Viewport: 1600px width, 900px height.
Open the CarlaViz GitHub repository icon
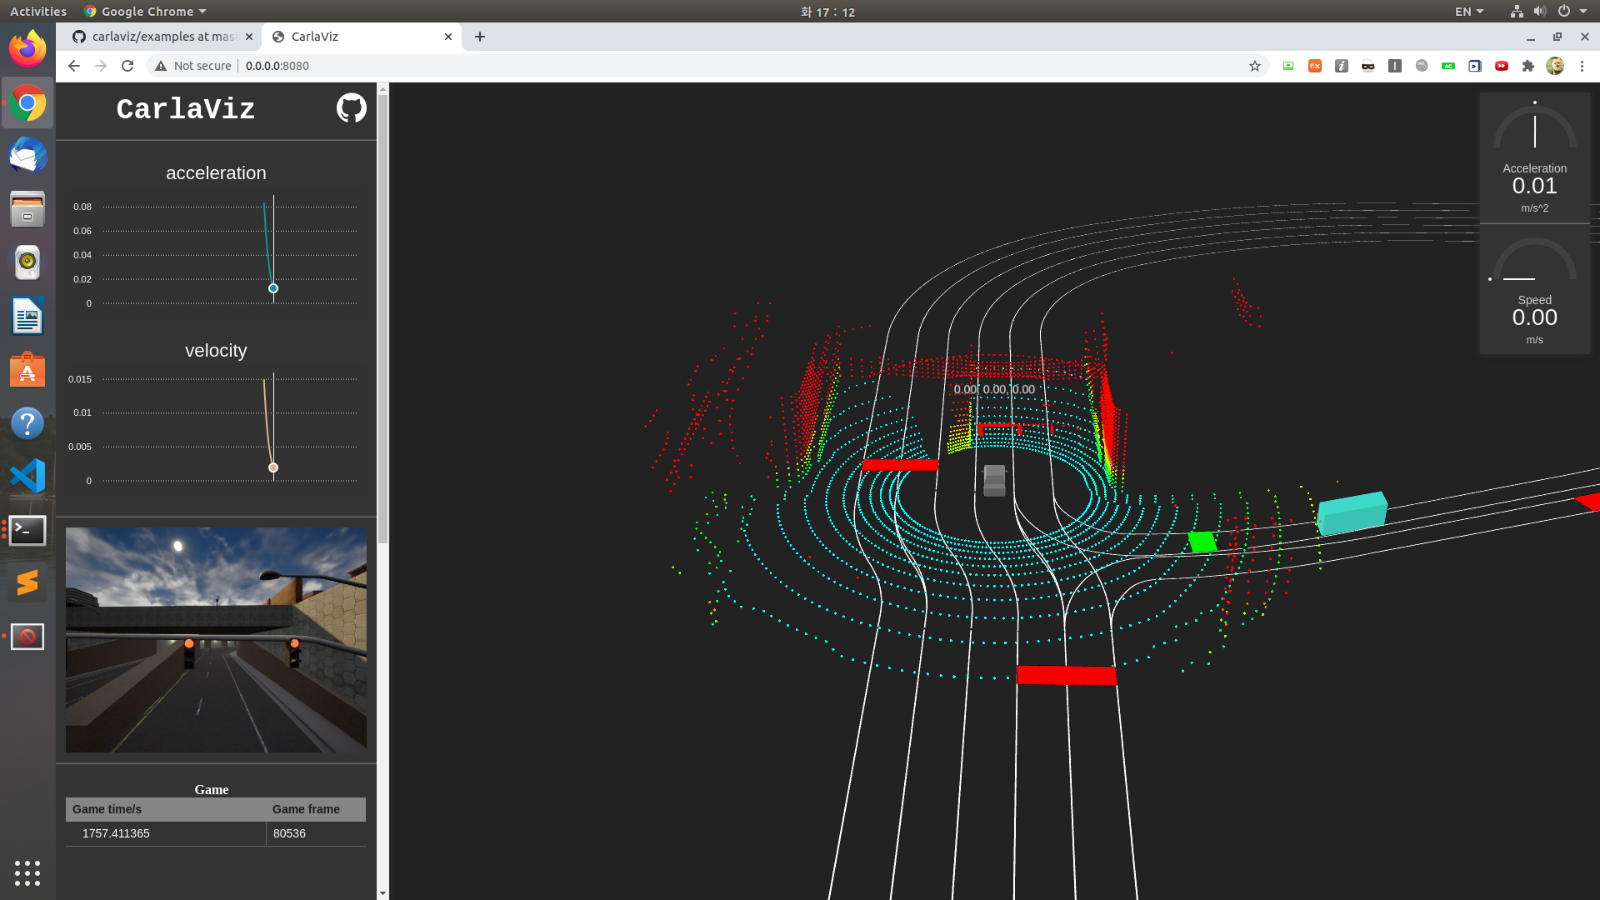coord(351,107)
